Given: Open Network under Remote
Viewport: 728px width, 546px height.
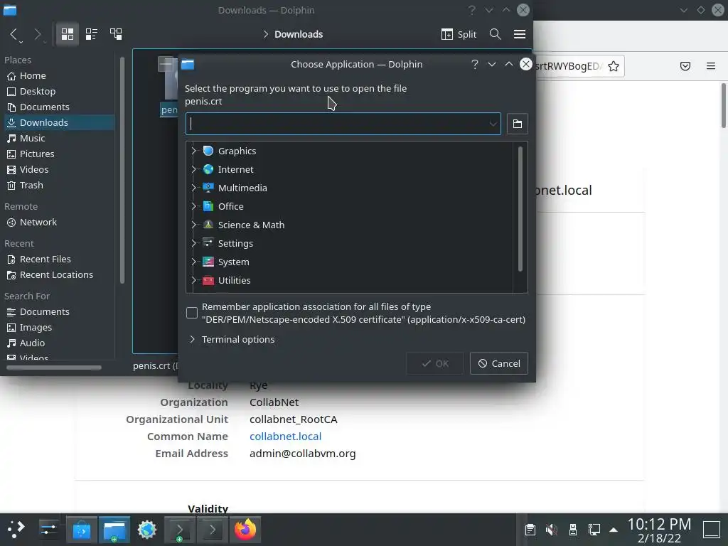Looking at the screenshot, I should click(x=60, y=223).
